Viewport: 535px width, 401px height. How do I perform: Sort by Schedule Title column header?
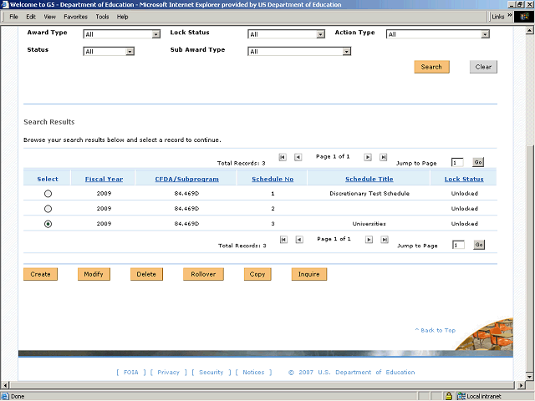(369, 179)
